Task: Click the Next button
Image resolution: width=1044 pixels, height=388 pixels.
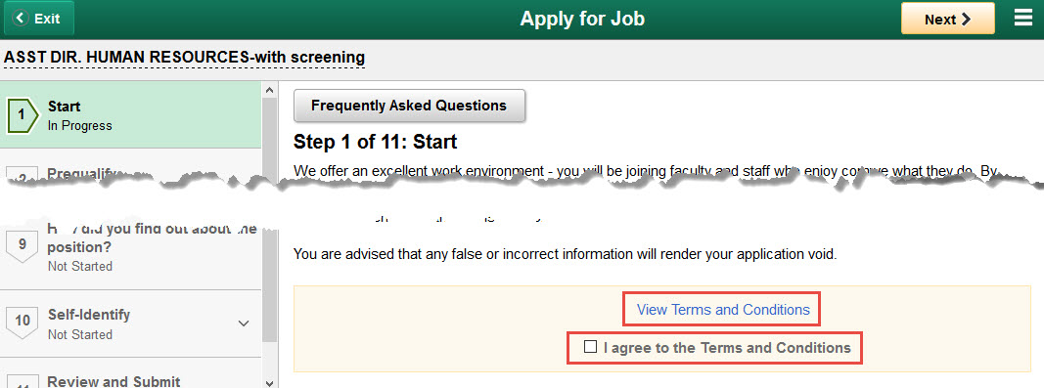Action: click(947, 19)
